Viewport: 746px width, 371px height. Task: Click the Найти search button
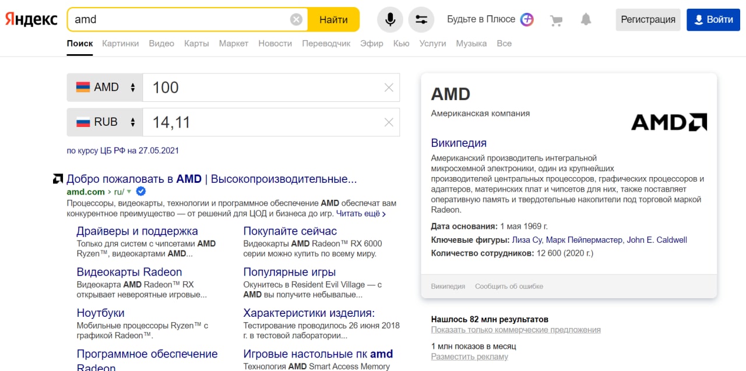coord(333,20)
